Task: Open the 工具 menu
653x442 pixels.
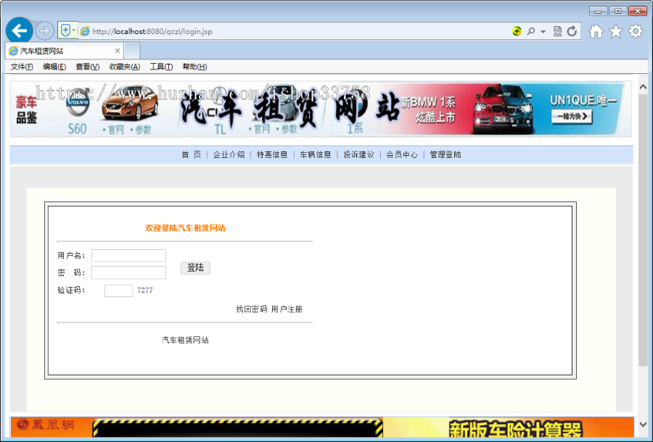Action: pyautogui.click(x=161, y=66)
